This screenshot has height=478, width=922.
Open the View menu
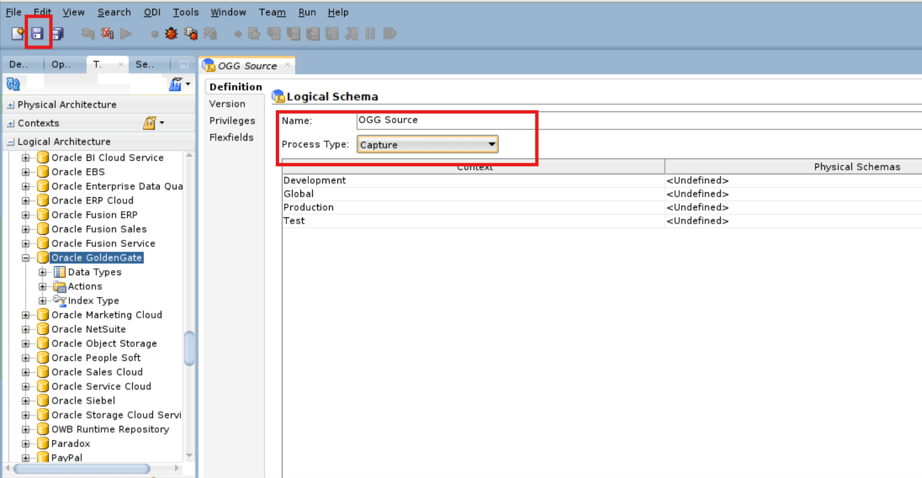73,12
